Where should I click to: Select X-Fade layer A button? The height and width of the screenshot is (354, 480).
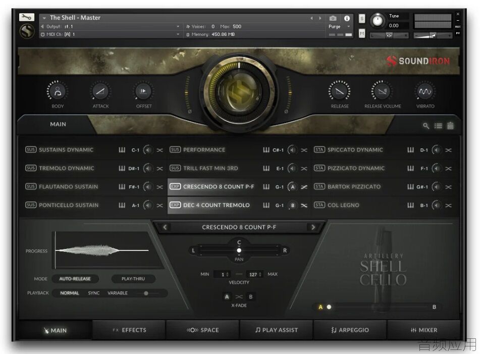(x=227, y=296)
